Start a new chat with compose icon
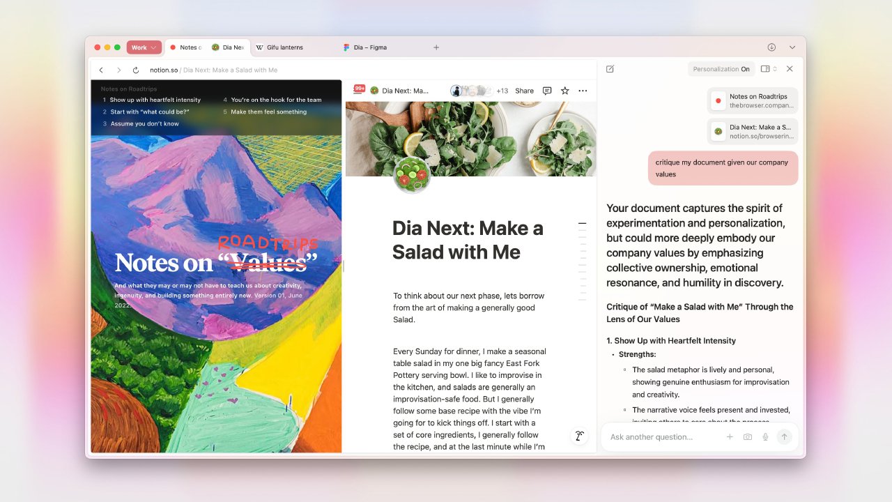 pyautogui.click(x=610, y=69)
